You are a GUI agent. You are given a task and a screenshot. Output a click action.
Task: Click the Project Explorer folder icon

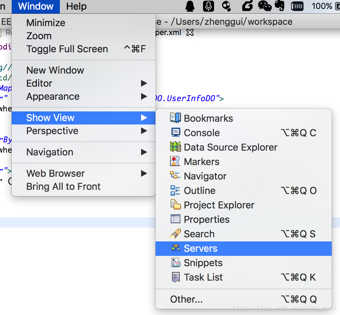176,205
